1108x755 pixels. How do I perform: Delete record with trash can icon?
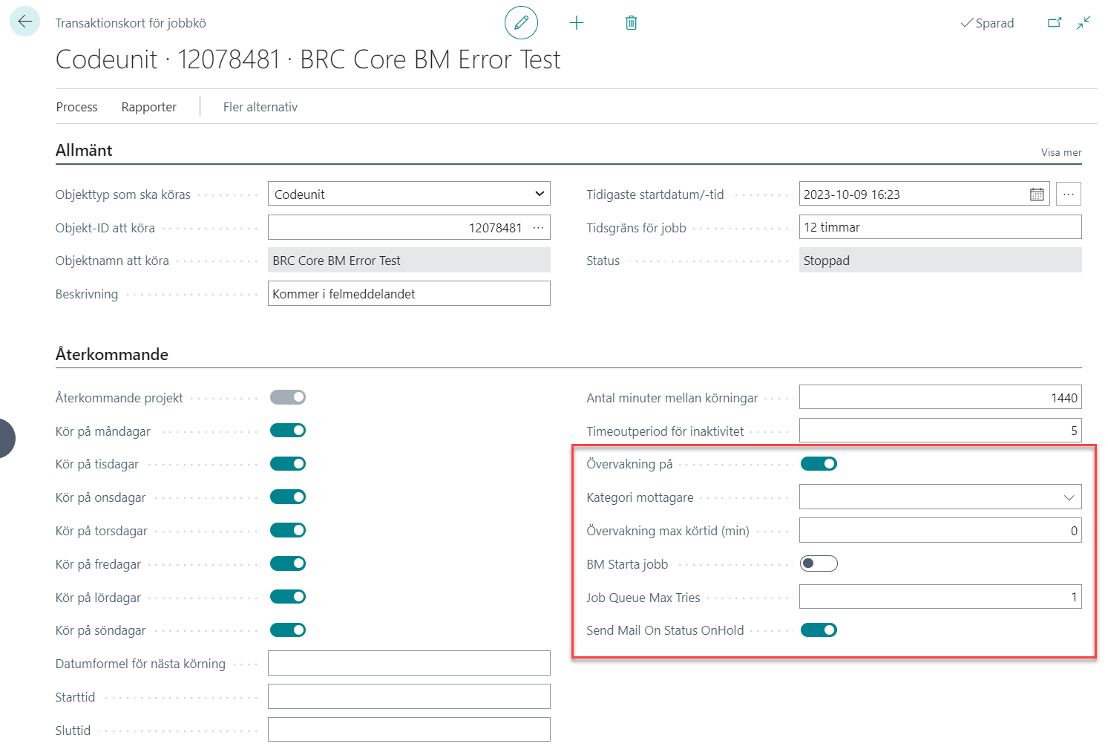tap(631, 23)
